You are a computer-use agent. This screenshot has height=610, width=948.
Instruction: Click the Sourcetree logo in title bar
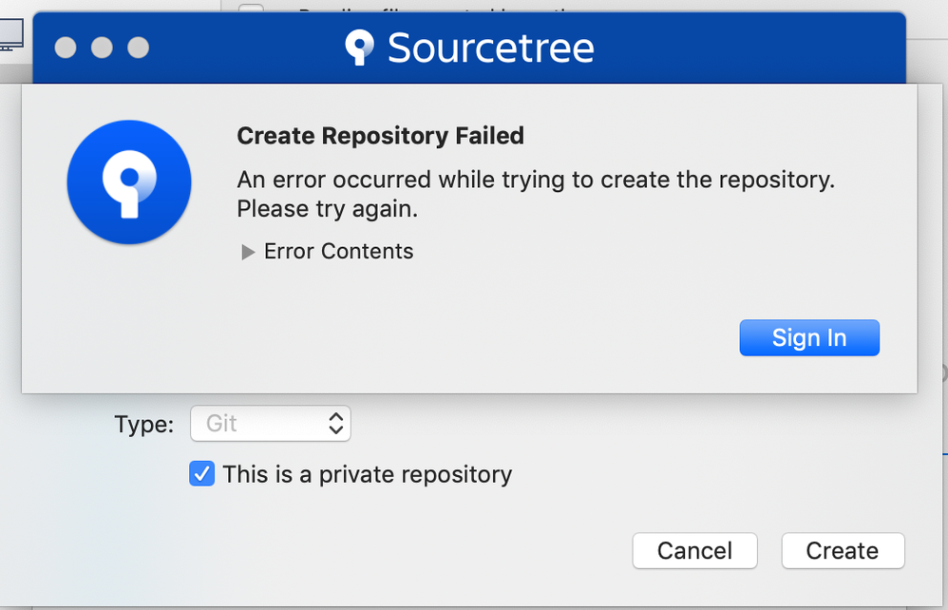(359, 48)
